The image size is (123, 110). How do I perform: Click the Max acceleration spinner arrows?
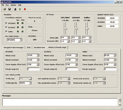(69, 83)
